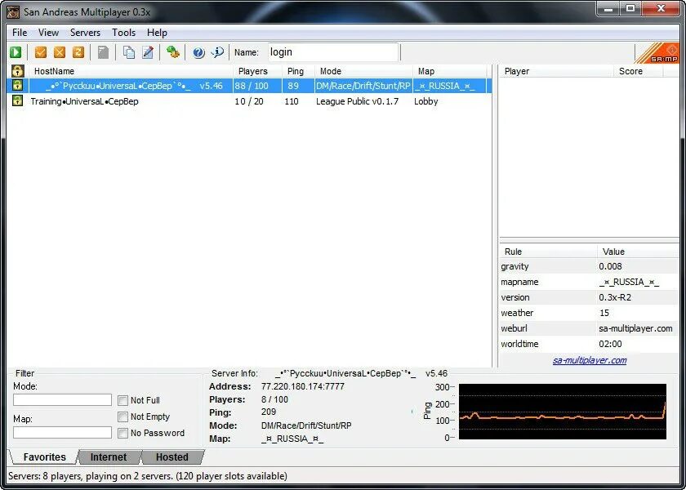Open the View menu
This screenshot has height=490, width=686.
[48, 33]
